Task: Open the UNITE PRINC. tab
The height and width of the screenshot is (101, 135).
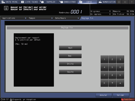Action: click(x=10, y=2)
